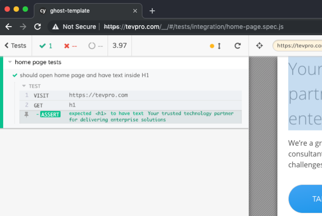Click the pending tests circle counter

[x=95, y=45]
